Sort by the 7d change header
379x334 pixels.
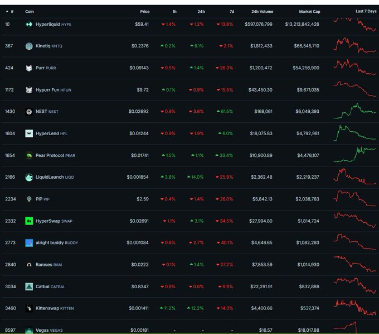[232, 11]
